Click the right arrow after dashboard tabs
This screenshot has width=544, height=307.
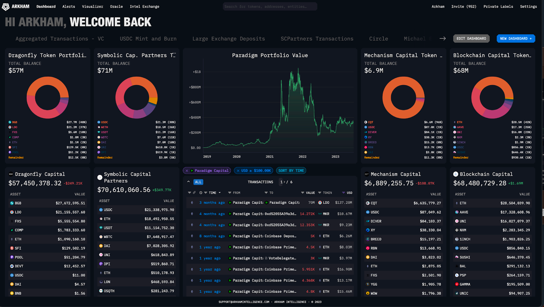pos(443,38)
